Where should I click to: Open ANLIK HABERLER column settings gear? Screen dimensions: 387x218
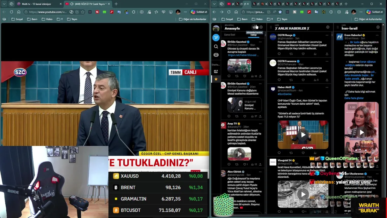tap(328, 27)
